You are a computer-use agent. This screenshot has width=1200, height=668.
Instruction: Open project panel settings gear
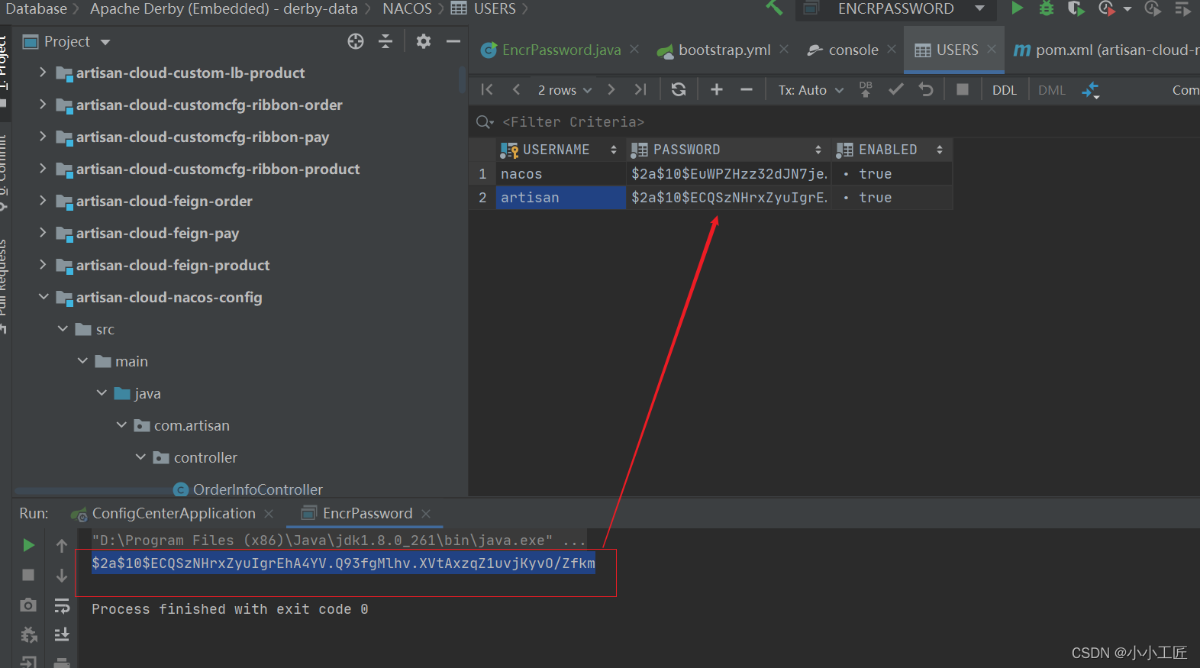(424, 41)
